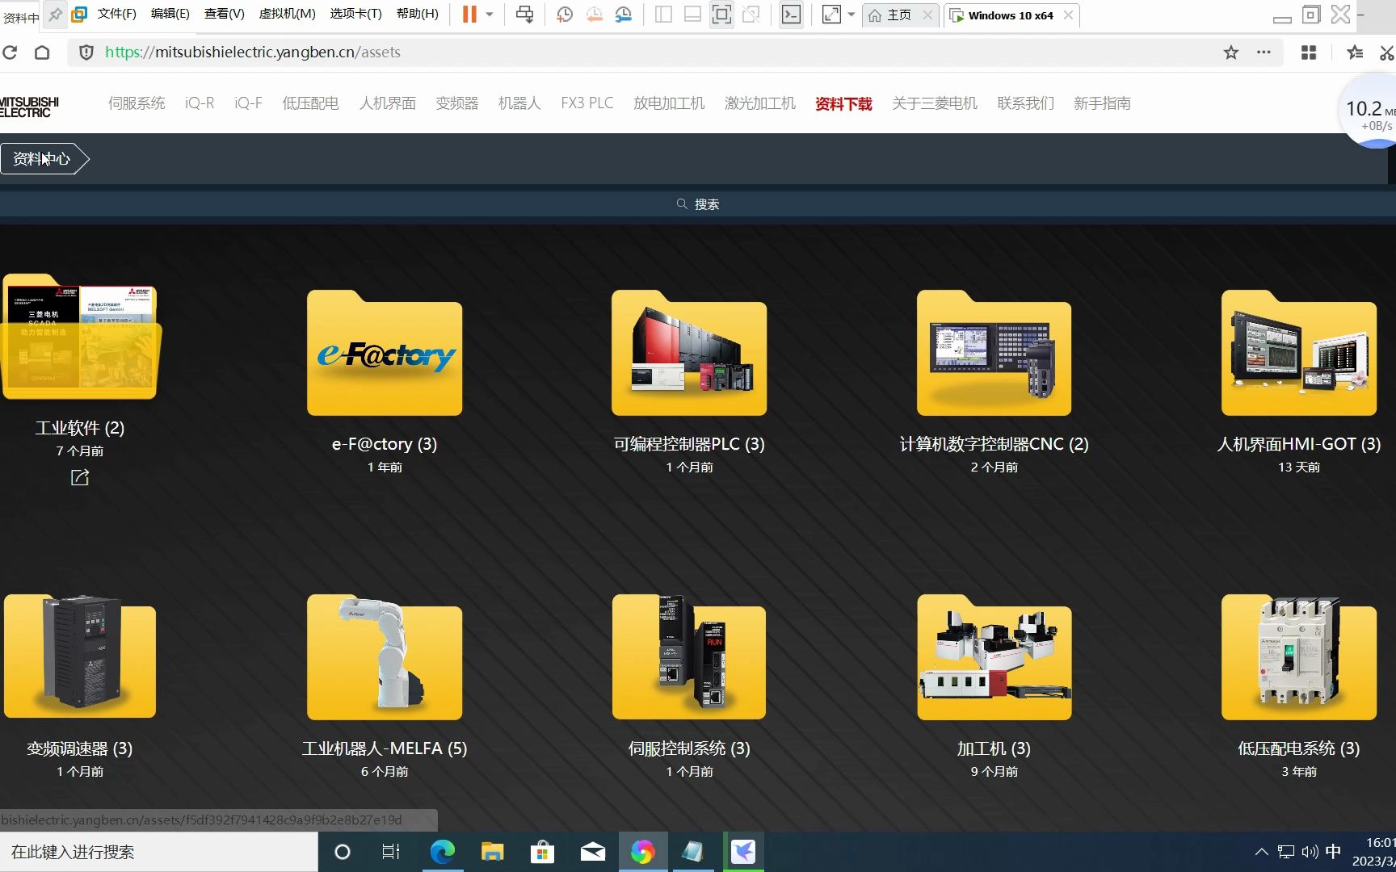Go to 伺服系统 in the navigation

coord(137,103)
